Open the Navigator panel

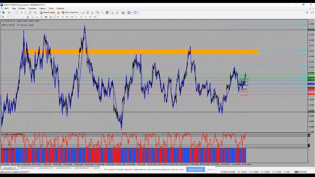26,12
